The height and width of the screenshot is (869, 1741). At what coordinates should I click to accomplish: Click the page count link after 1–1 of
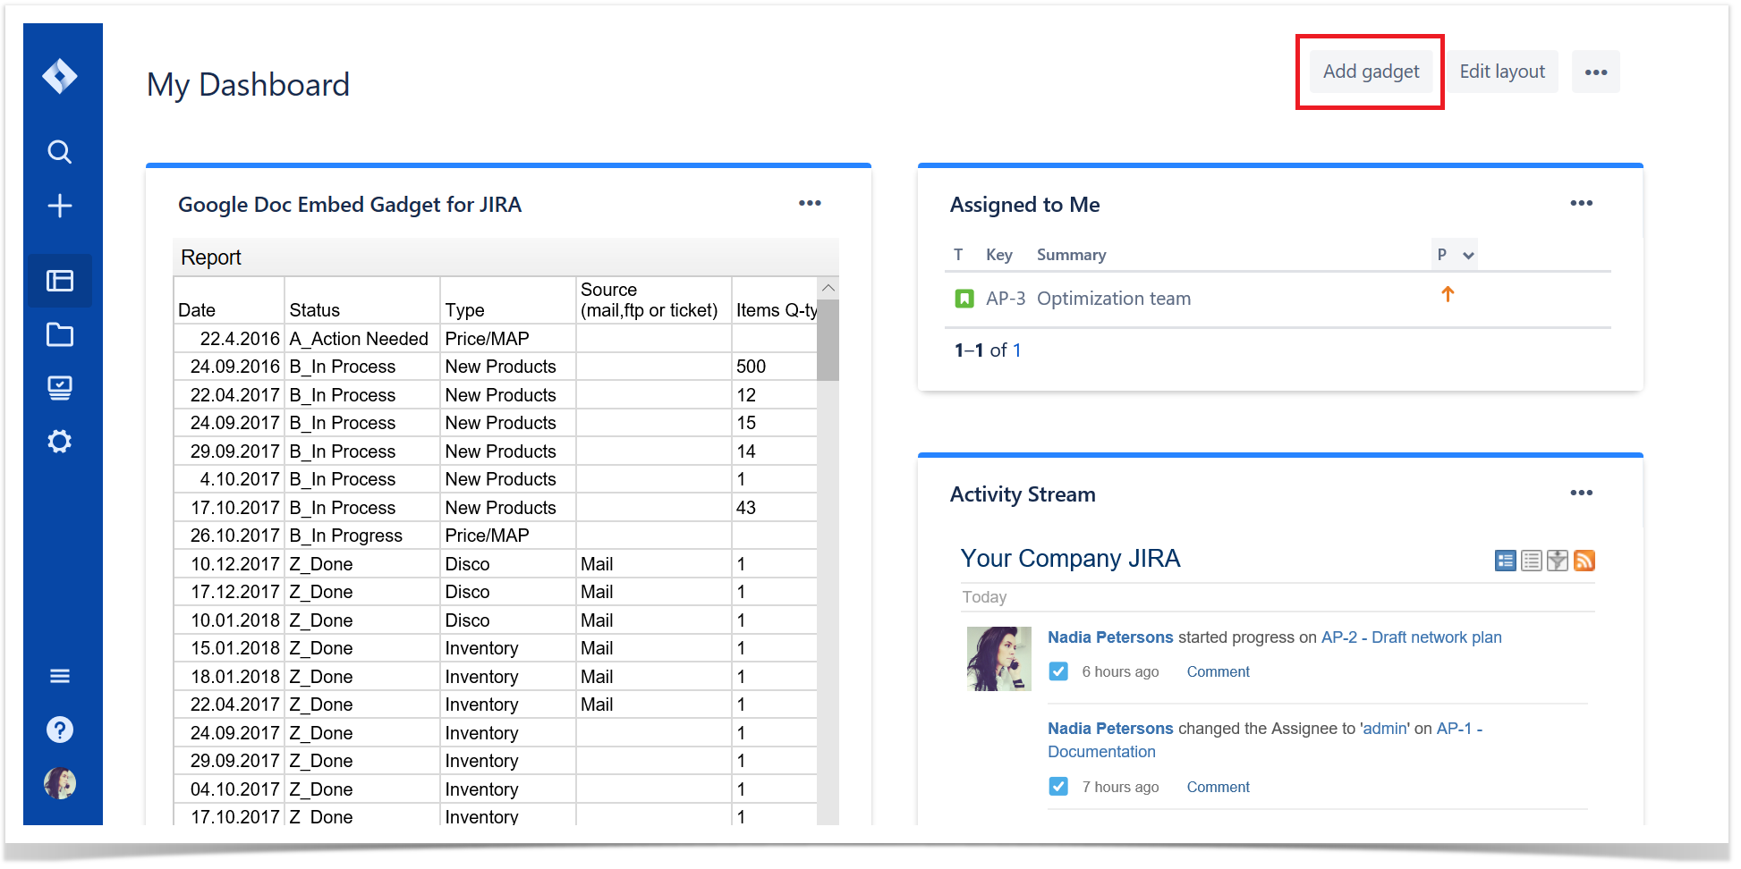tap(1016, 350)
